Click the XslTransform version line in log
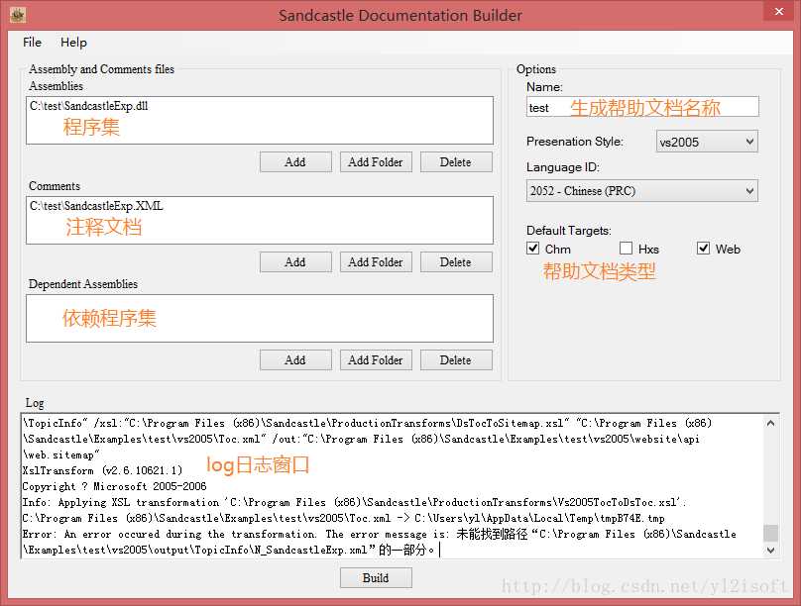 pos(102,470)
